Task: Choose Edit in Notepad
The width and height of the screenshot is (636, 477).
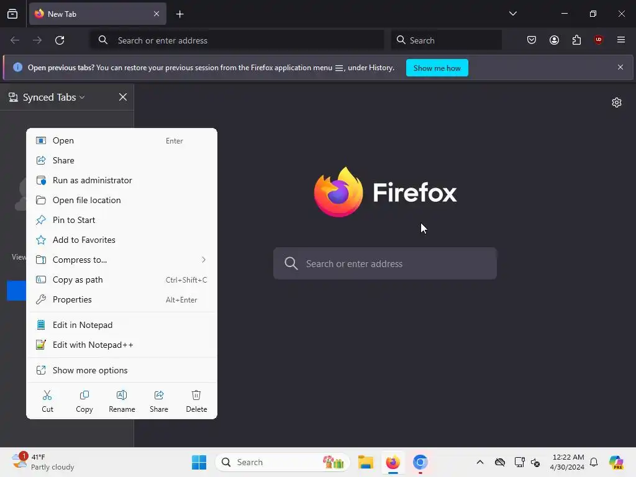Action: click(122, 325)
